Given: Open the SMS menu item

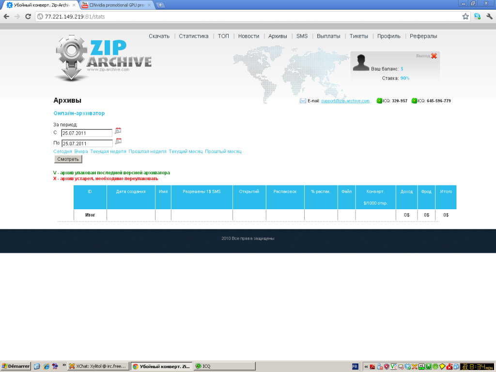Looking at the screenshot, I should (302, 36).
